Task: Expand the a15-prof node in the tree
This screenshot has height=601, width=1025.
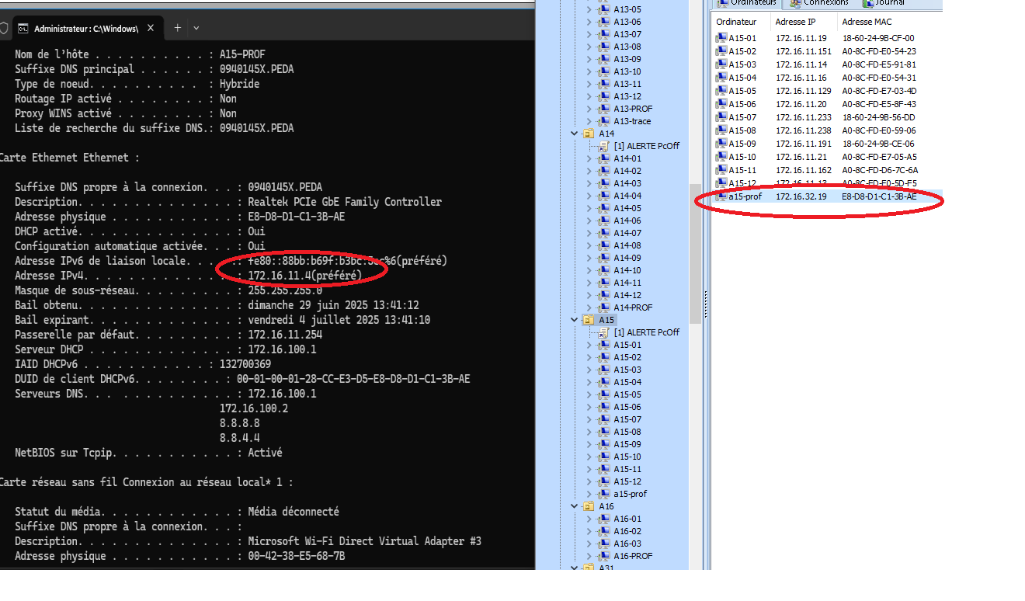Action: 589,494
